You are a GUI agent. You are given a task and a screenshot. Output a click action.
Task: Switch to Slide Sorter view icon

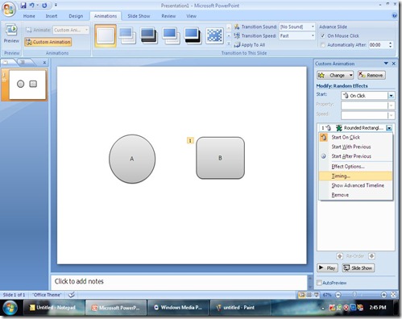(309, 295)
